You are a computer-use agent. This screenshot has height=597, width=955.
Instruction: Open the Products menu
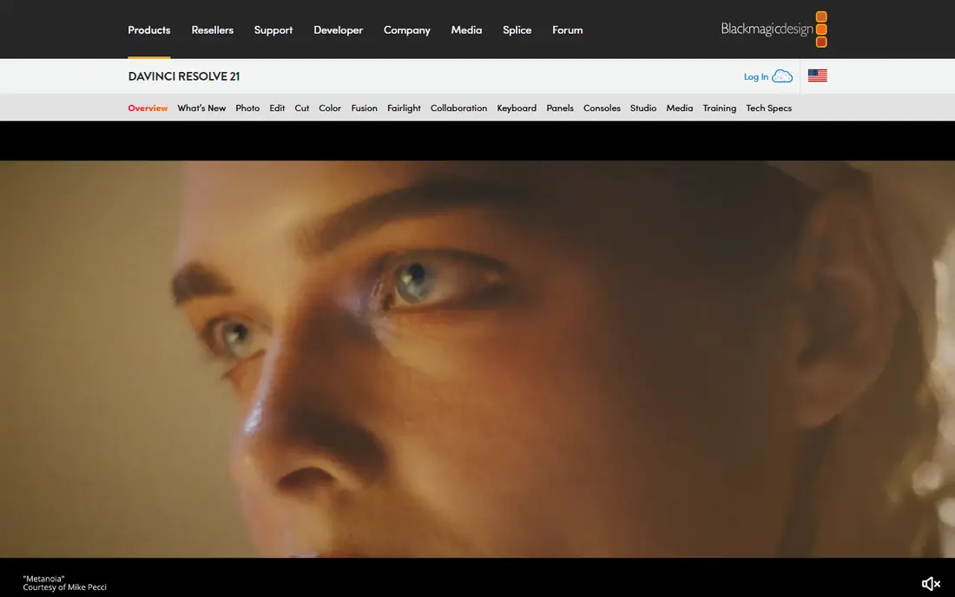tap(149, 30)
